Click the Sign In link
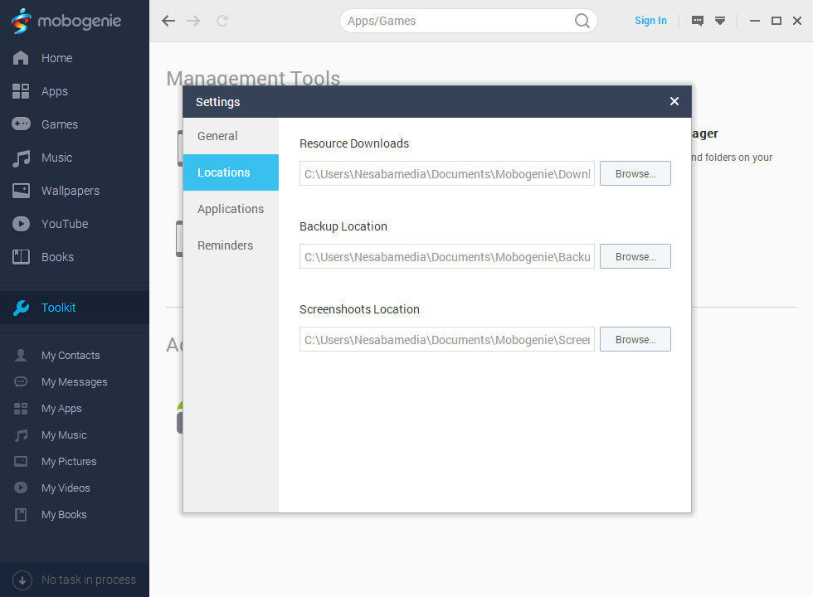 (650, 21)
